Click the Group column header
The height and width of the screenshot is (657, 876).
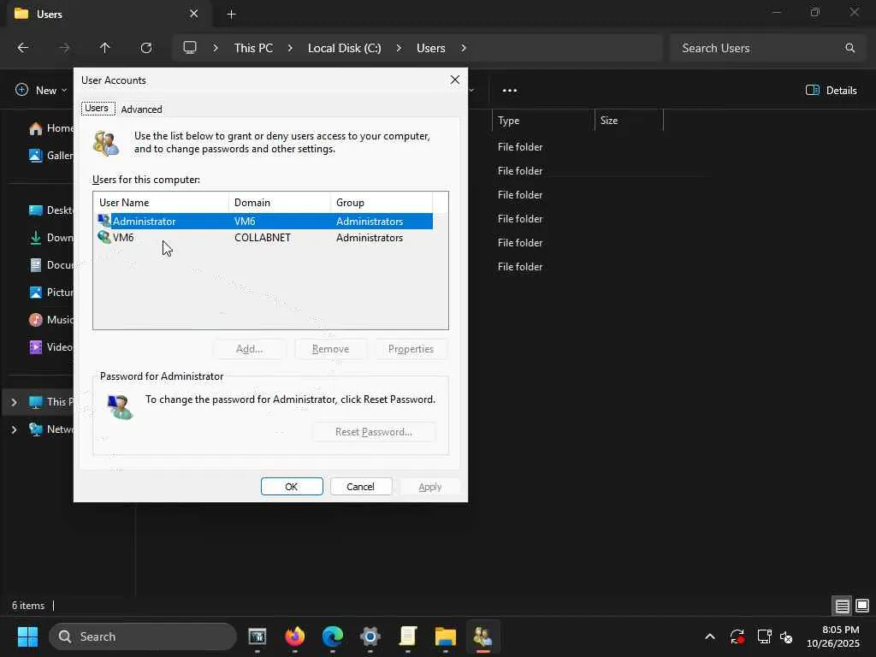point(381,202)
